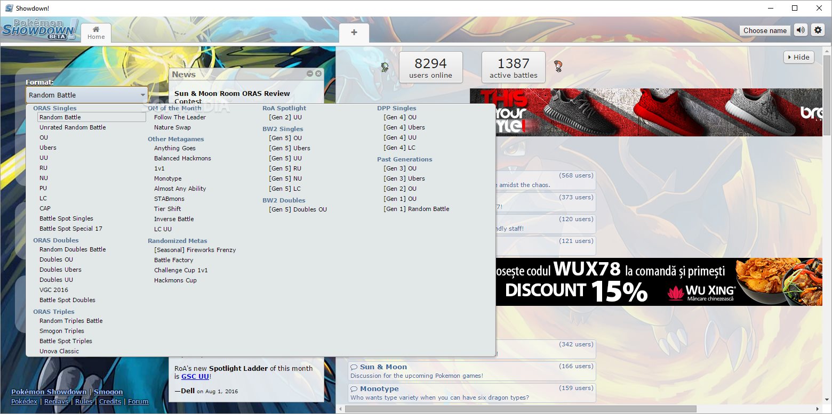Open the Rules footer link
Screen dimensions: 832x414
[x=84, y=401]
